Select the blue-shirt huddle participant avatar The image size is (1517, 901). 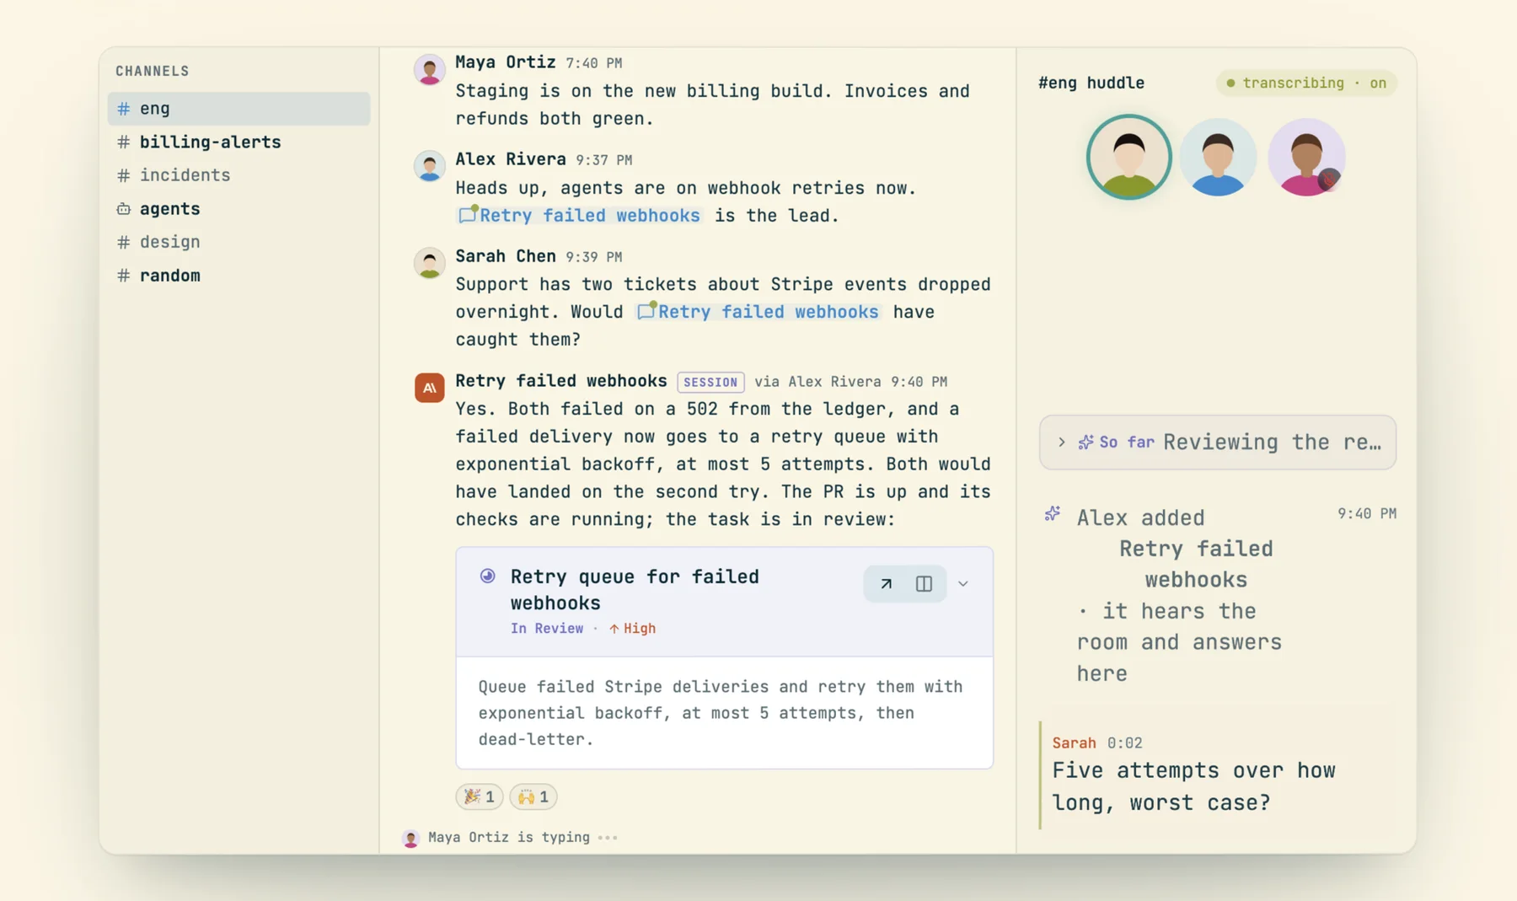pos(1218,157)
